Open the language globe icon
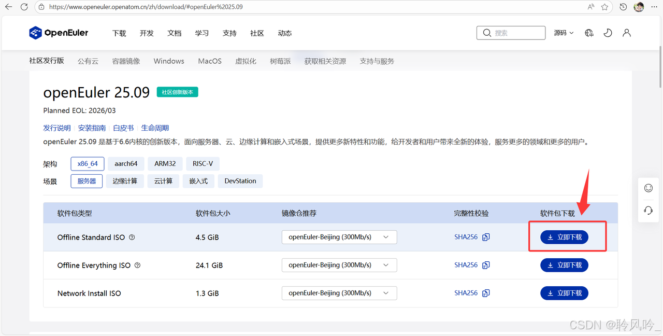Image resolution: width=663 pixels, height=336 pixels. pyautogui.click(x=589, y=33)
